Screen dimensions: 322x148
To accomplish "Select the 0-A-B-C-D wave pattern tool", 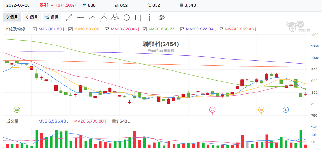I will [x=115, y=18].
